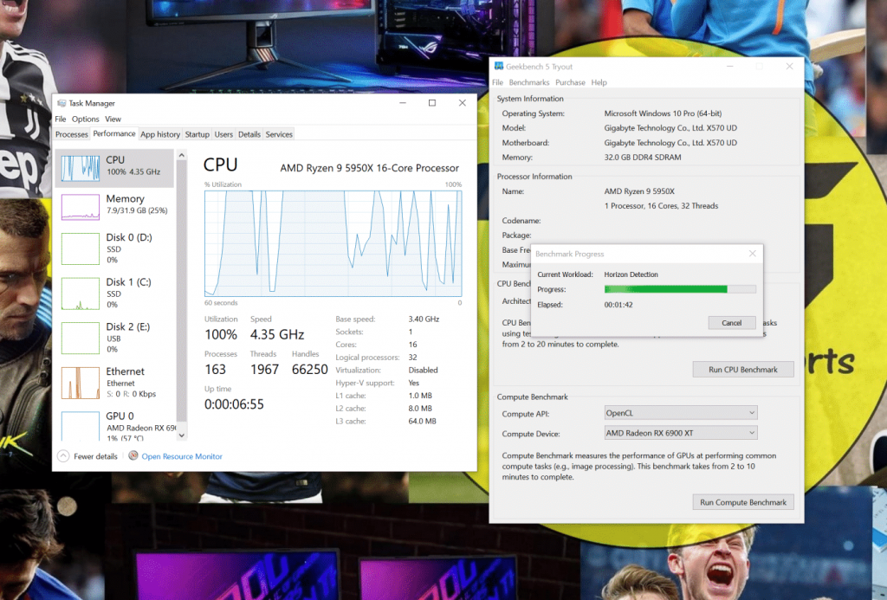Switch to the Users tab
887x600 pixels.
pyautogui.click(x=223, y=134)
